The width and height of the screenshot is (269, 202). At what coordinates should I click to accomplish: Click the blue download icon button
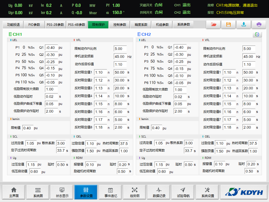[x=244, y=24]
